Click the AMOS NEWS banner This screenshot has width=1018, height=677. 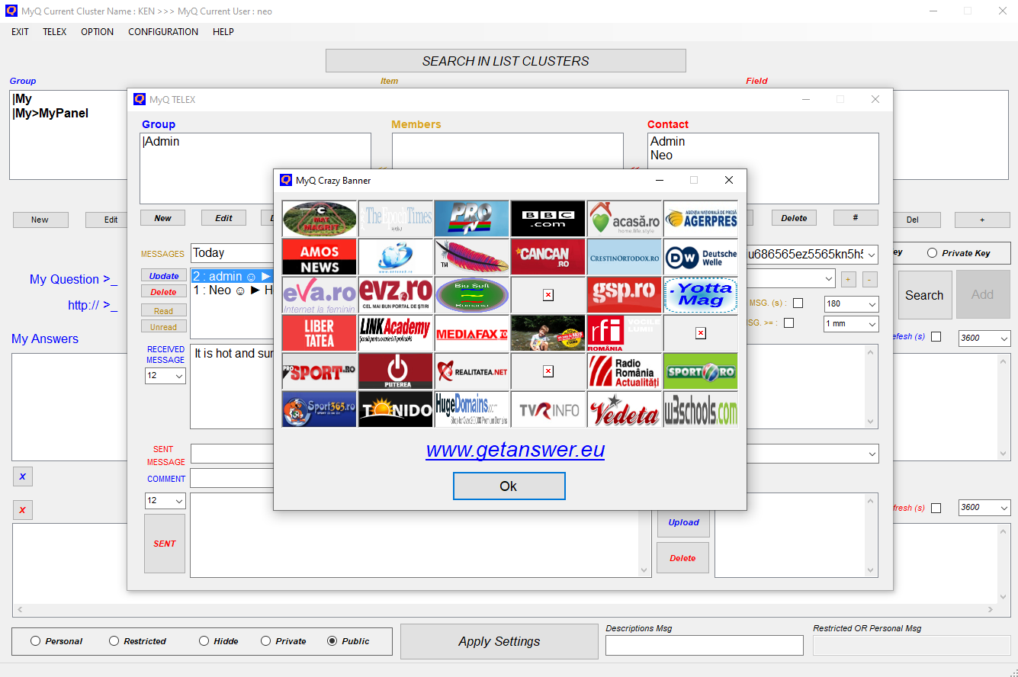point(320,257)
